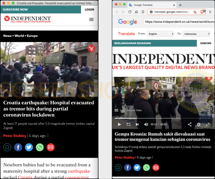Share the English article by email
This screenshot has width=215, height=179.
51,147
